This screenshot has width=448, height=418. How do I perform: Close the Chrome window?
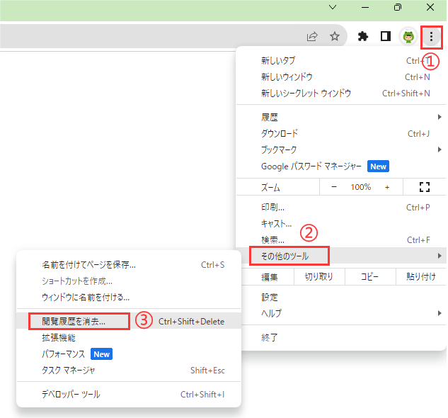(430, 7)
